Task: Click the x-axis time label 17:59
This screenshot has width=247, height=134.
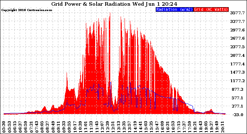Action: click(x=190, y=127)
